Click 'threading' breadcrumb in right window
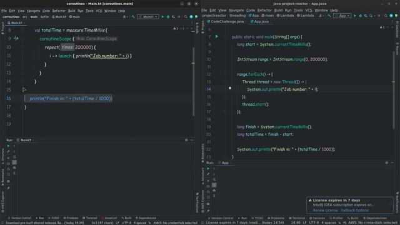This screenshot has width=400, height=225. tap(237, 16)
